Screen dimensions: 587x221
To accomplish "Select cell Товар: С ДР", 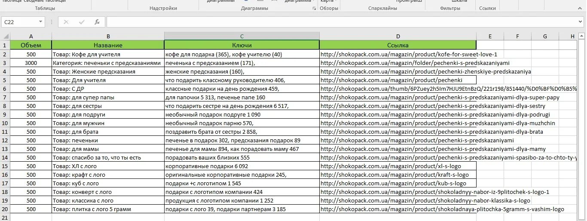I will tap(108, 89).
